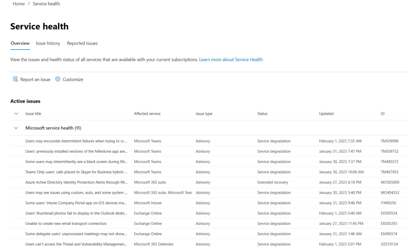Viewport: 408px width, 249px height.
Task: Expand the row for issue TM509998
Action: 76,141
